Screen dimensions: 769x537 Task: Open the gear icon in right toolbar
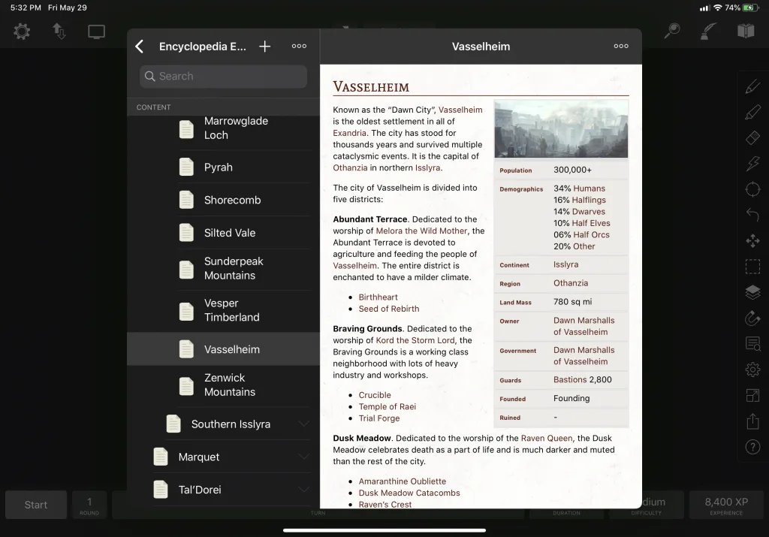coord(752,370)
